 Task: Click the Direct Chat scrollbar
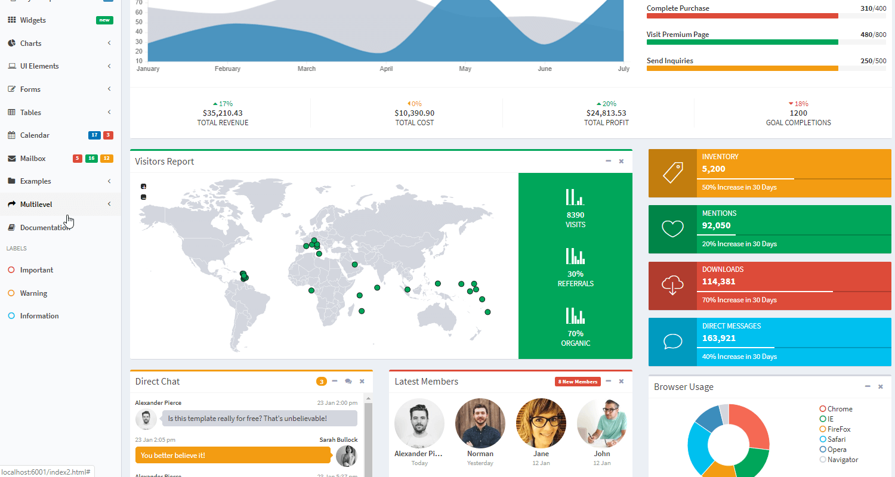[x=368, y=435]
